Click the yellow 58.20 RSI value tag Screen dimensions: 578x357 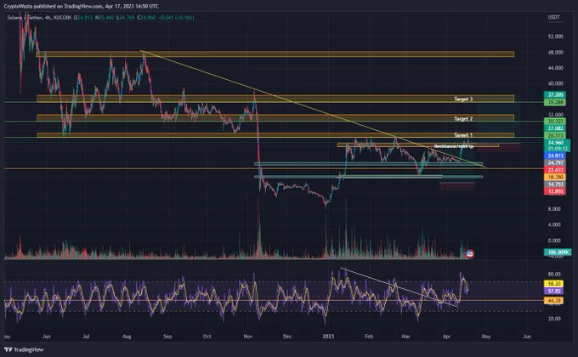(554, 284)
